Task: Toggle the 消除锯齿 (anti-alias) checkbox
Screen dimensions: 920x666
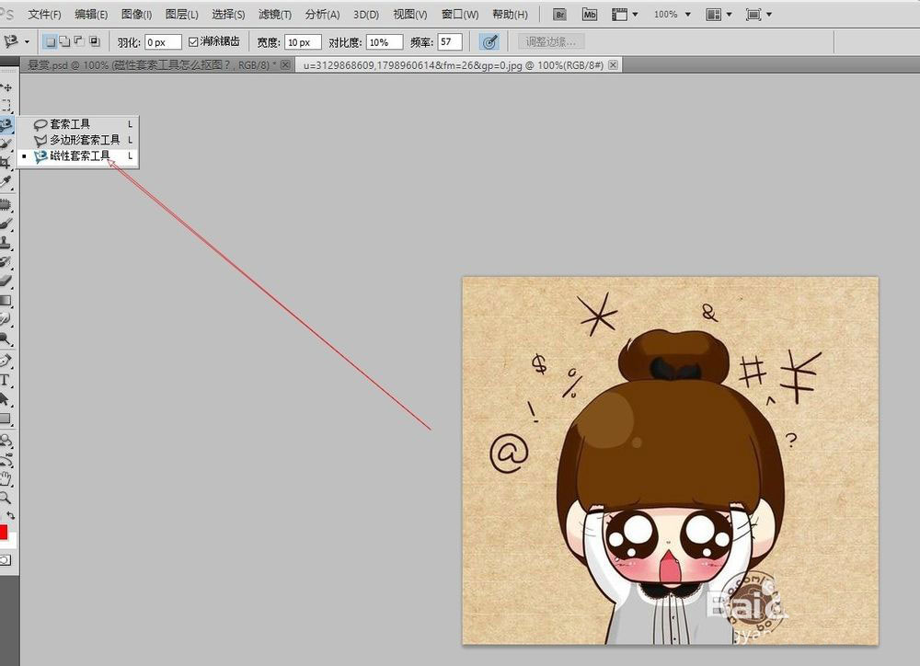Action: tap(193, 42)
